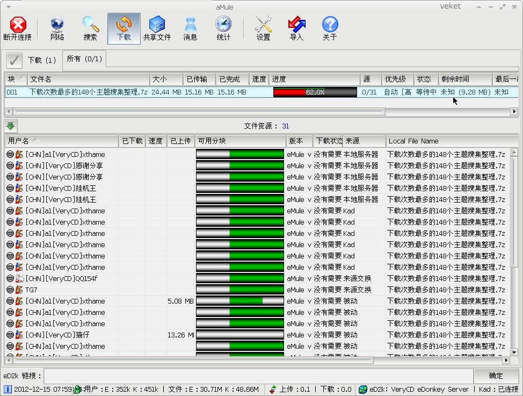Sort sources by Local File Name header
Screen dimensions: 523x396
click(452, 141)
